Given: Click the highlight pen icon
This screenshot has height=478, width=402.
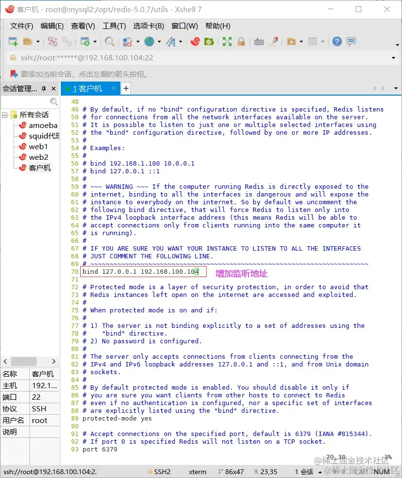Looking at the screenshot, I should coord(273,42).
